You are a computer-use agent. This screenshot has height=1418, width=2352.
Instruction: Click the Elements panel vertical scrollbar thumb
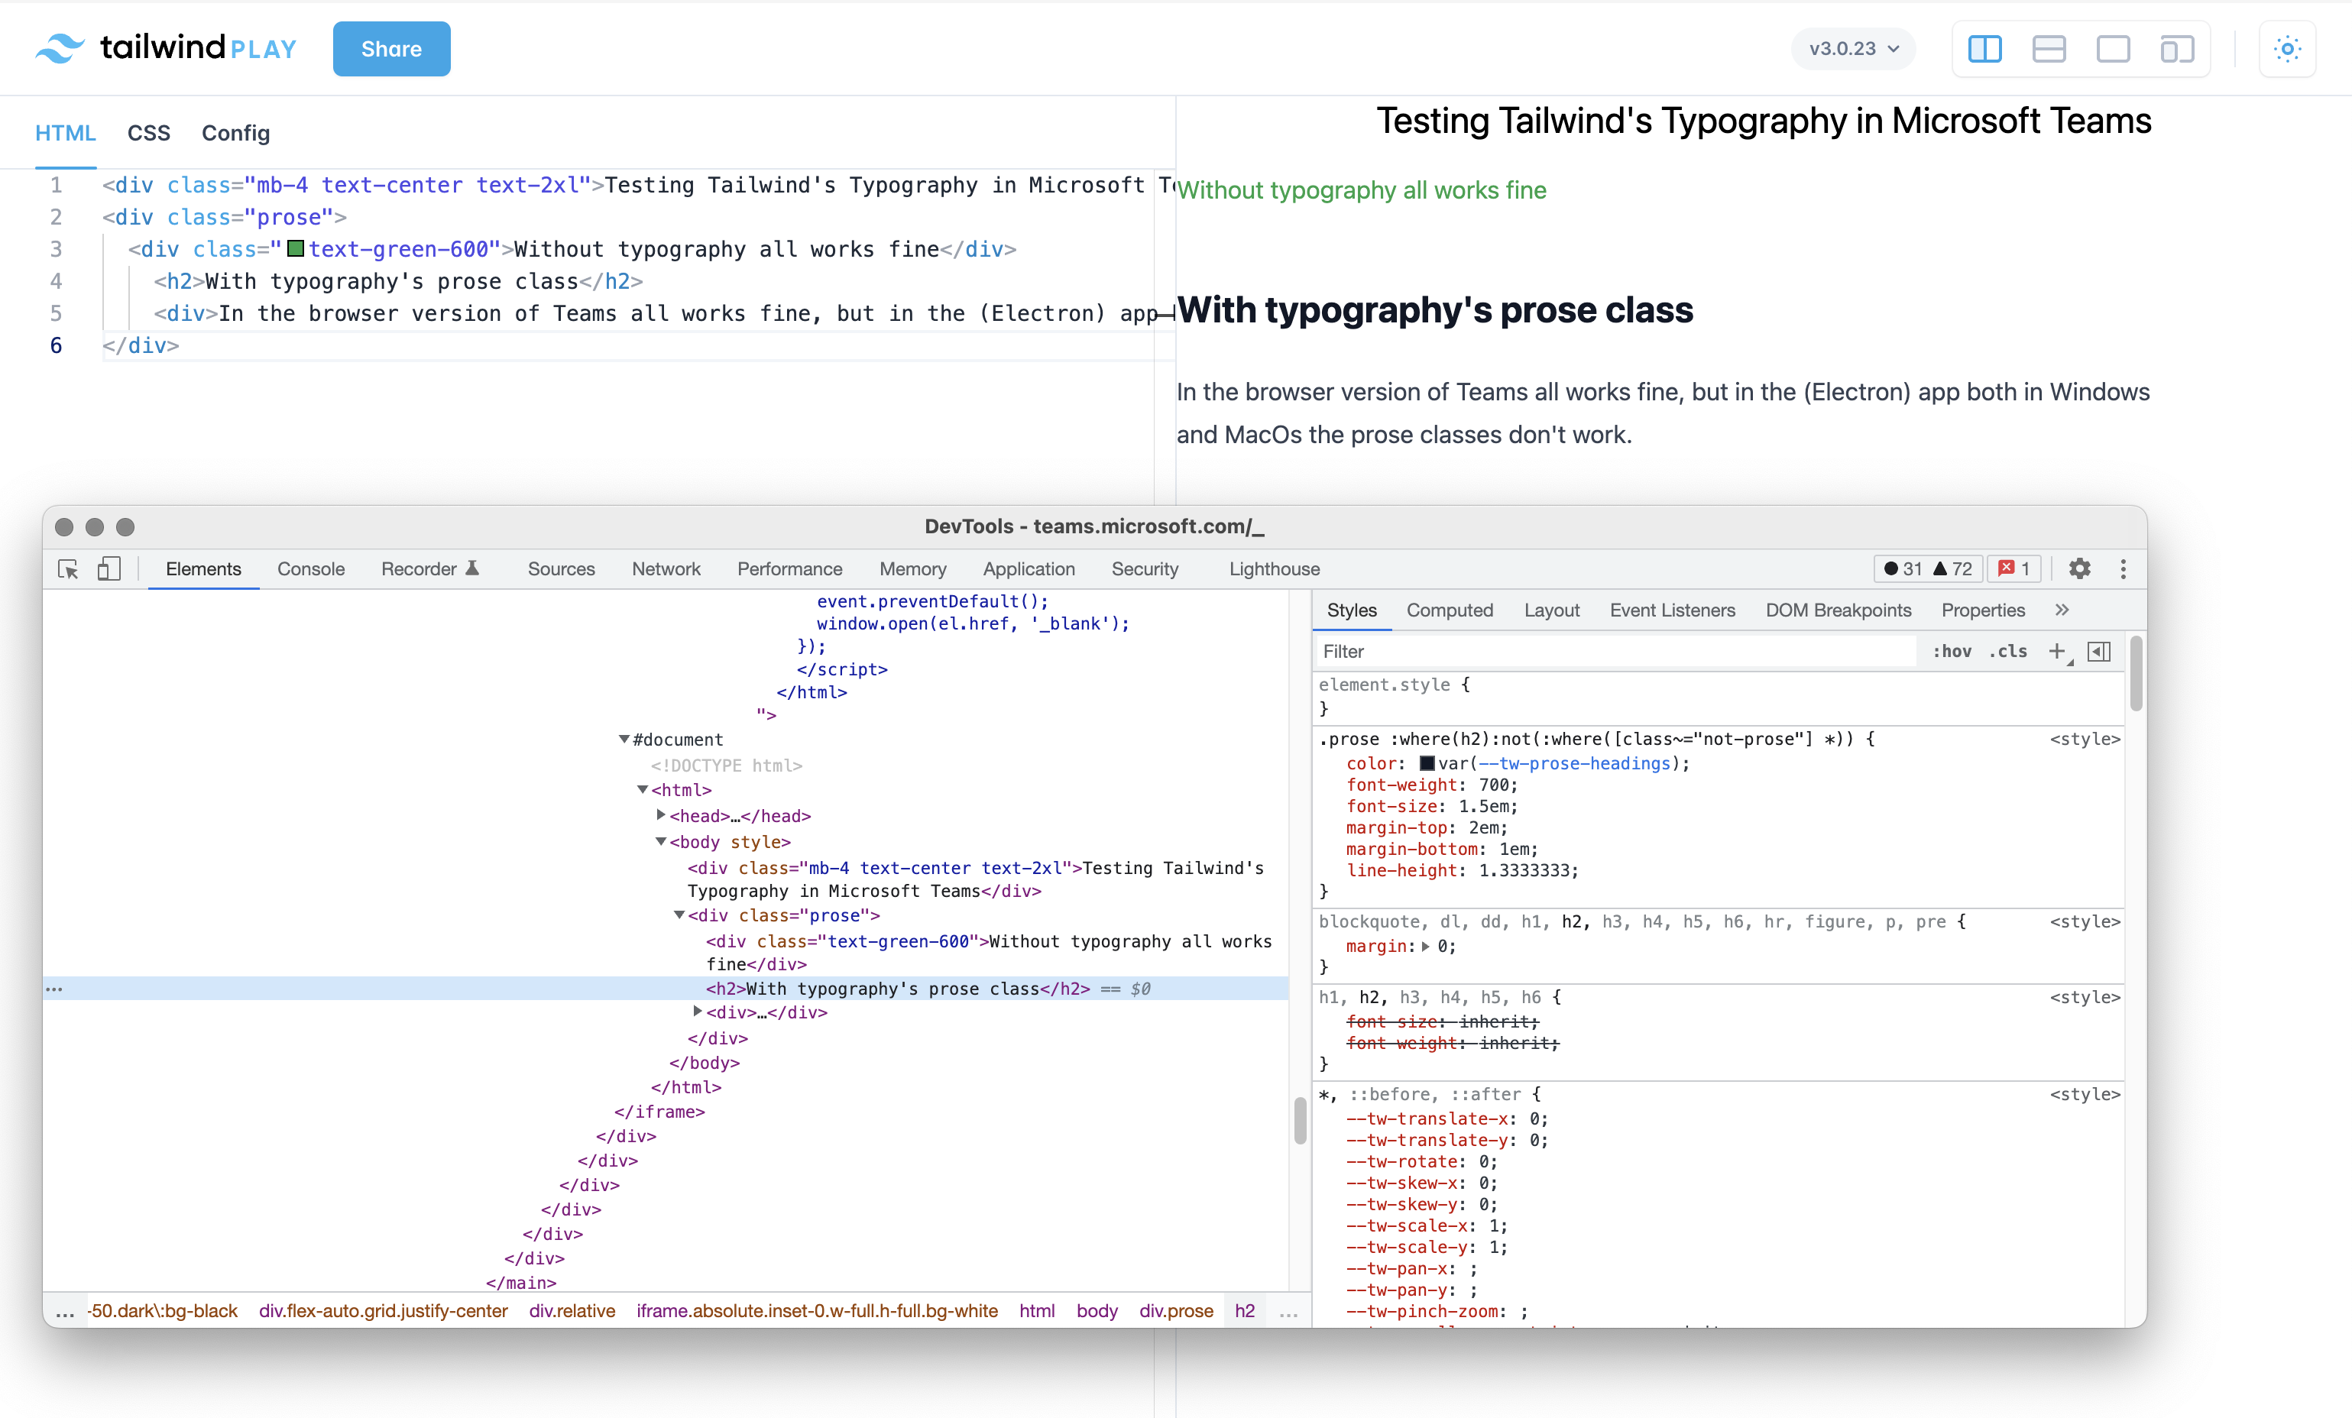pos(1300,1120)
